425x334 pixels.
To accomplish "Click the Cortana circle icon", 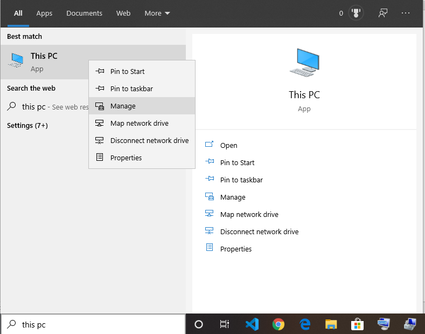I will point(198,324).
